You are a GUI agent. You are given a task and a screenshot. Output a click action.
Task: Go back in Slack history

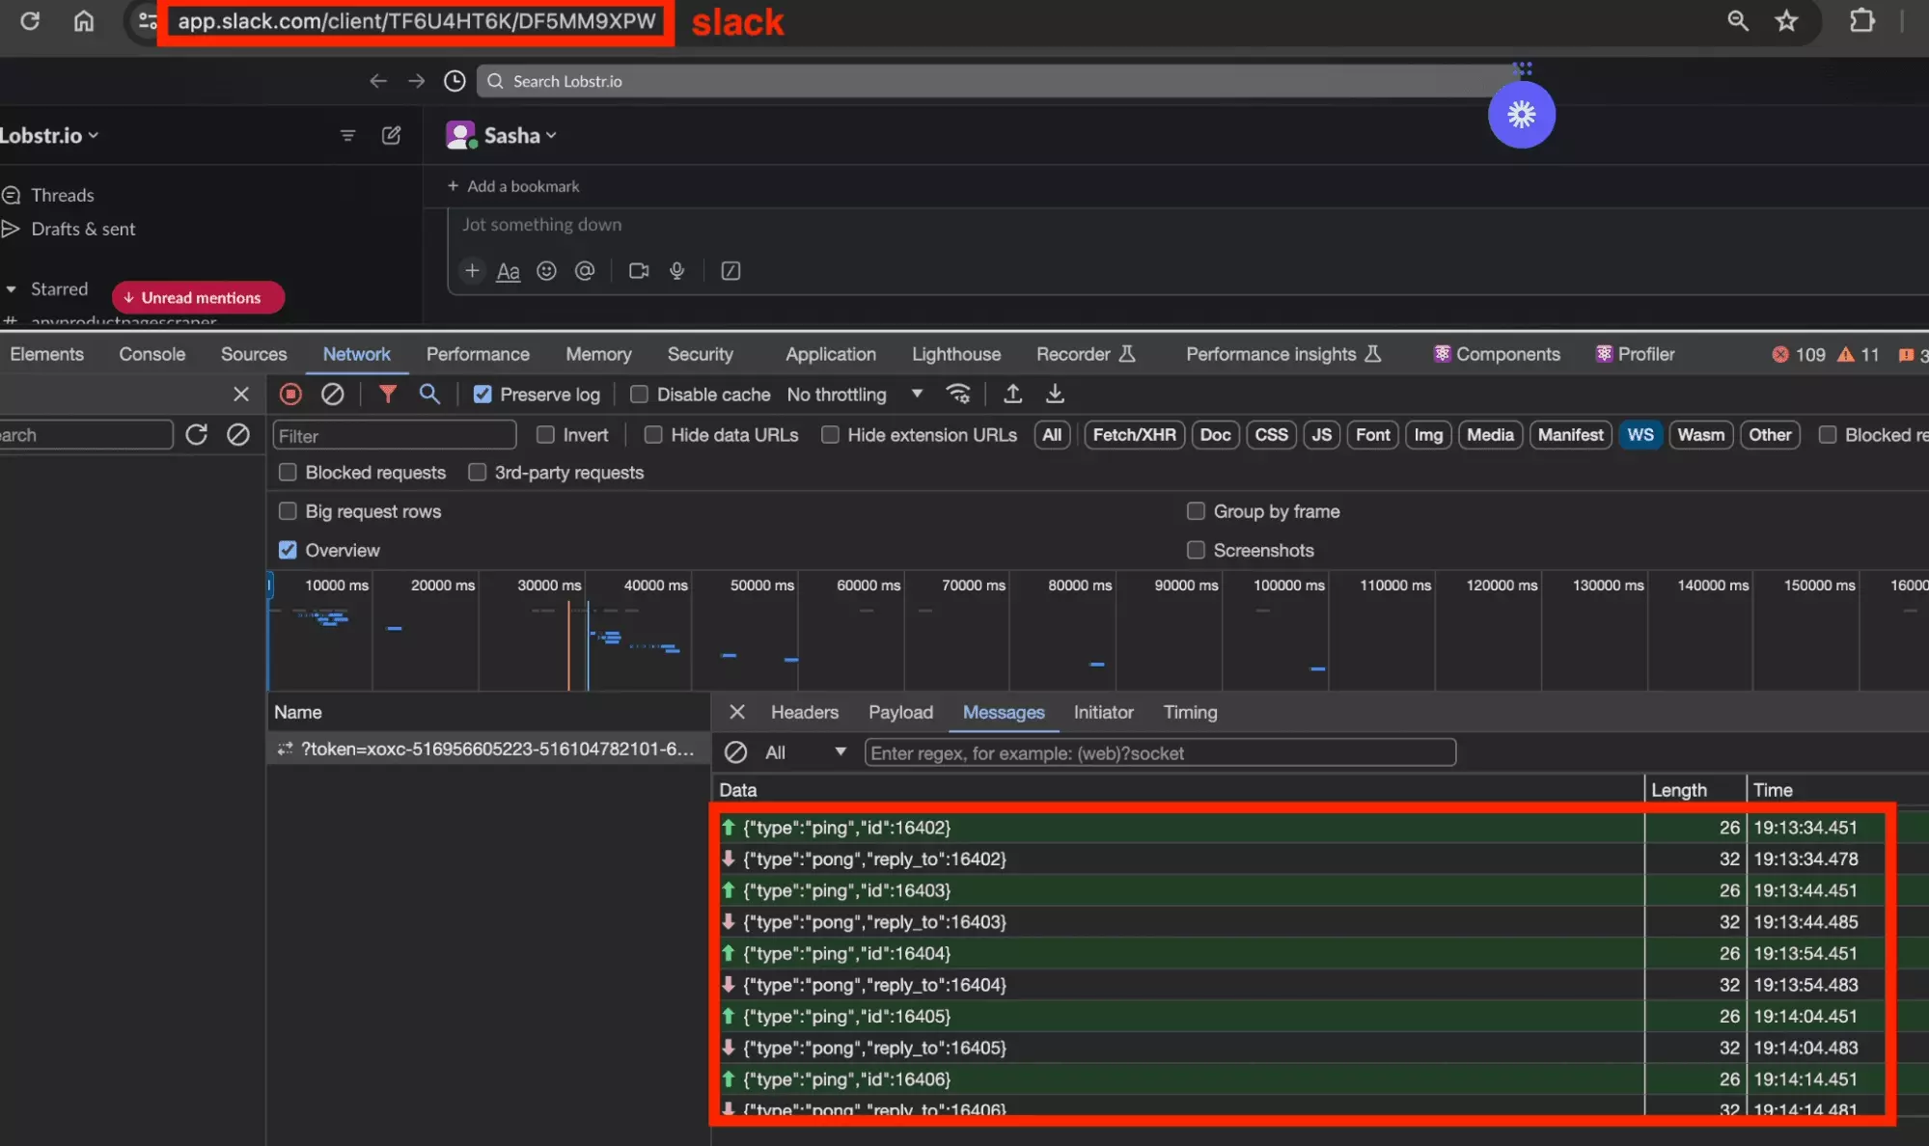tap(378, 81)
